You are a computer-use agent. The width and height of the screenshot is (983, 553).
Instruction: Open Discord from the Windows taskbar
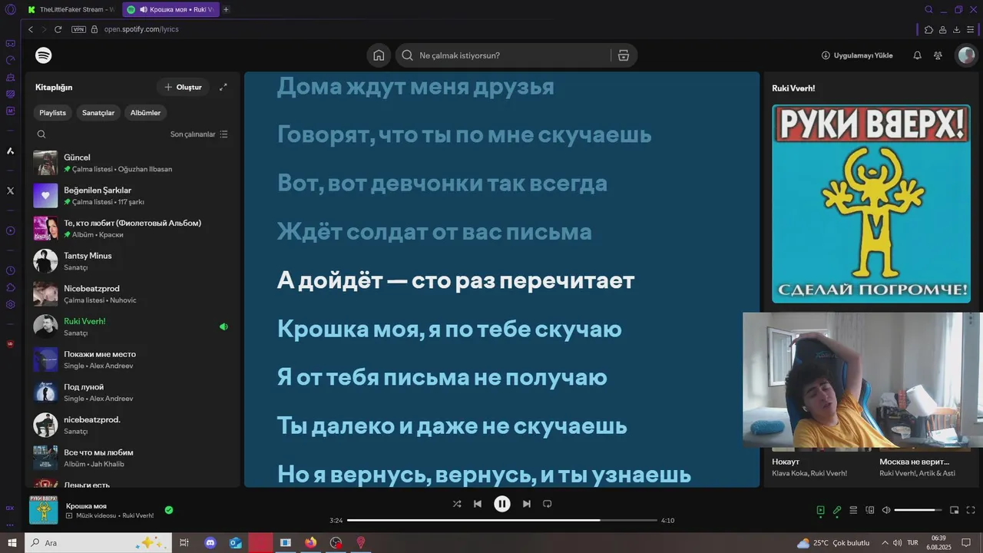[210, 542]
